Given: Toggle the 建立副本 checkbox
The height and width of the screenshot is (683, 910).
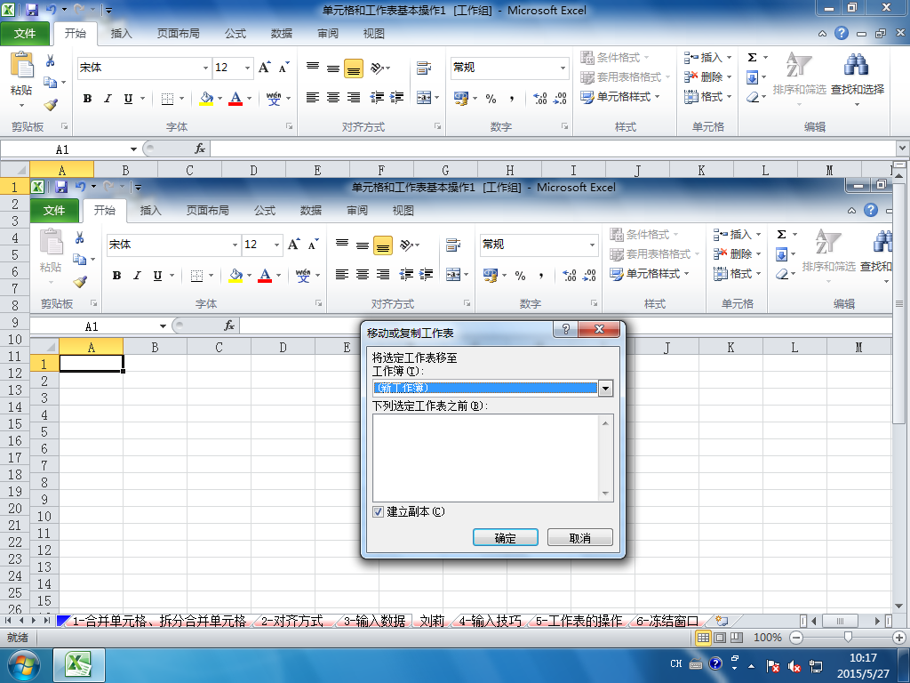Looking at the screenshot, I should coord(379,511).
